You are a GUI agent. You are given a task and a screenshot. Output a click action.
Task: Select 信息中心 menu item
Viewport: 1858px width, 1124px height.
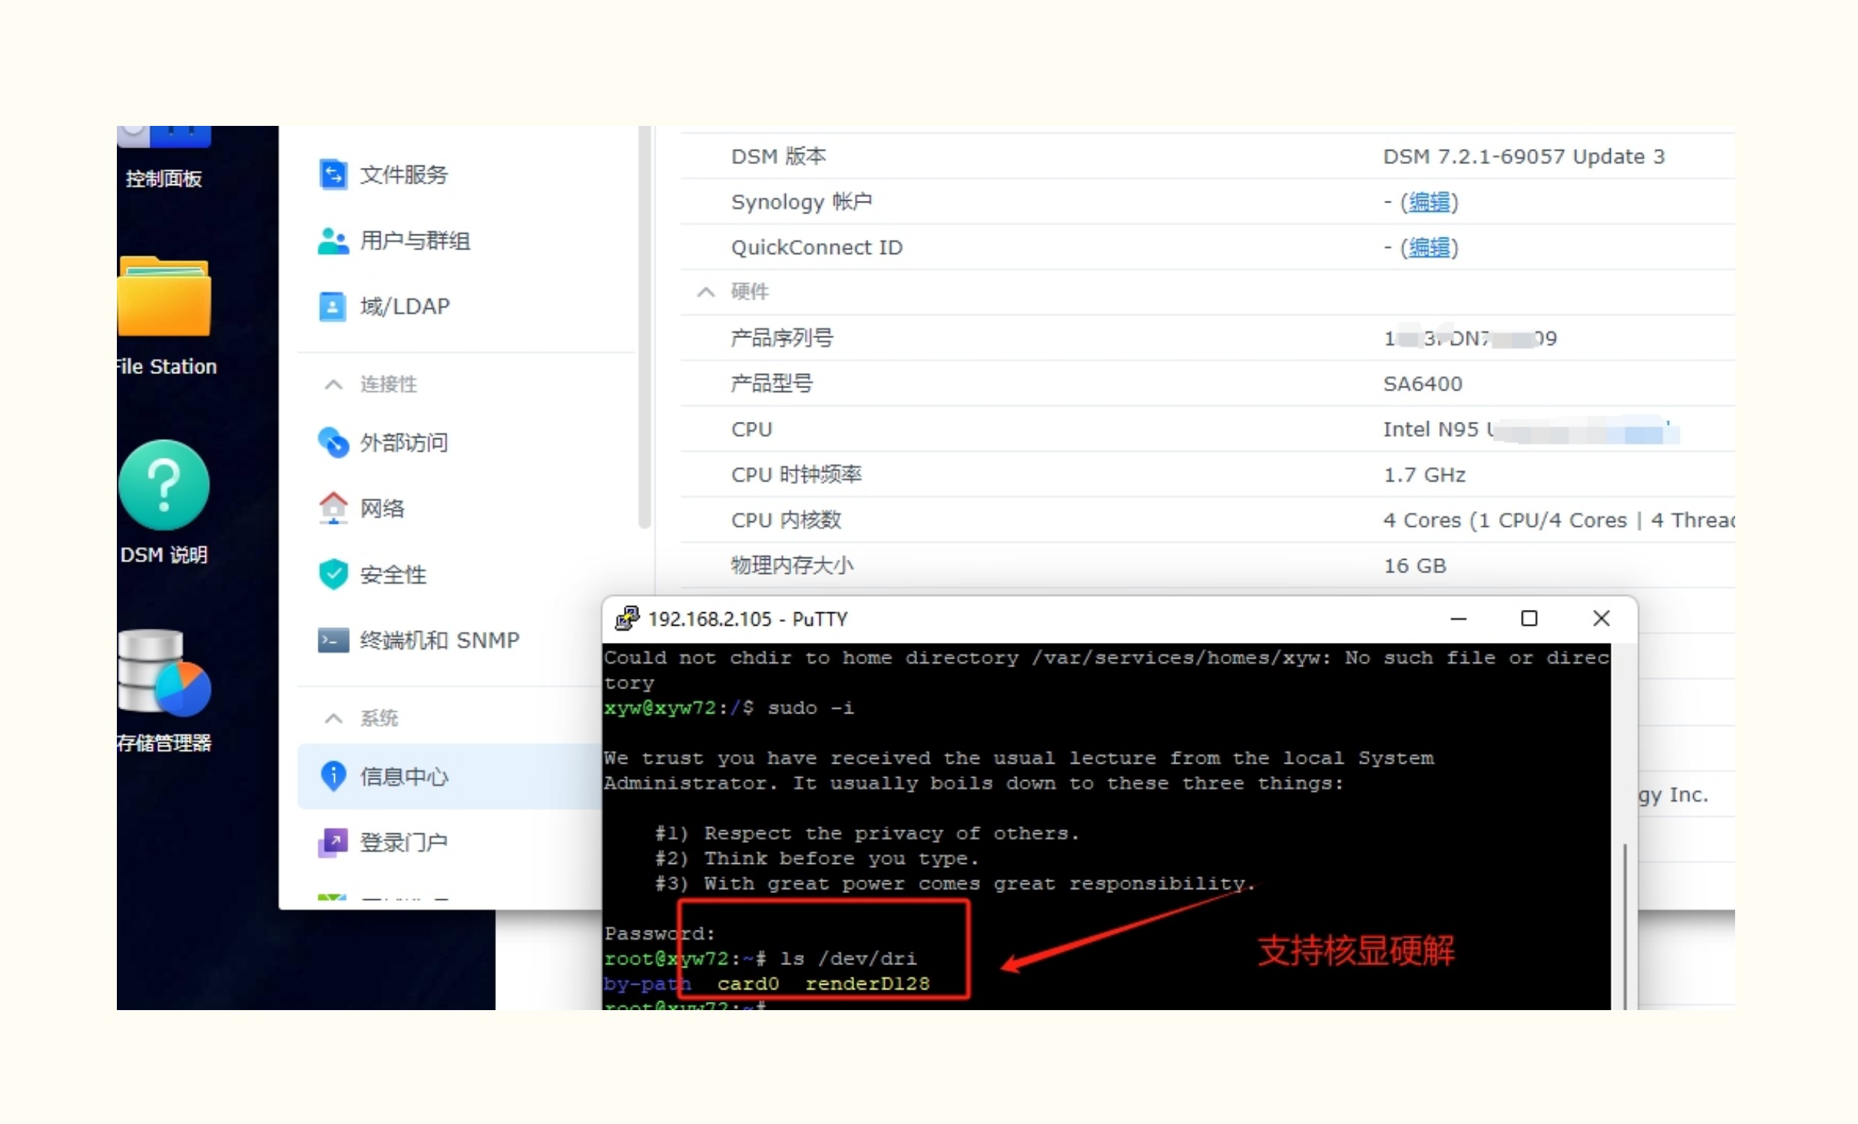click(403, 776)
